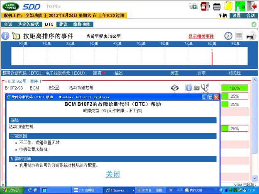Click the clock icon to sort by time
Screen dimensions: 259x194
coord(228,36)
